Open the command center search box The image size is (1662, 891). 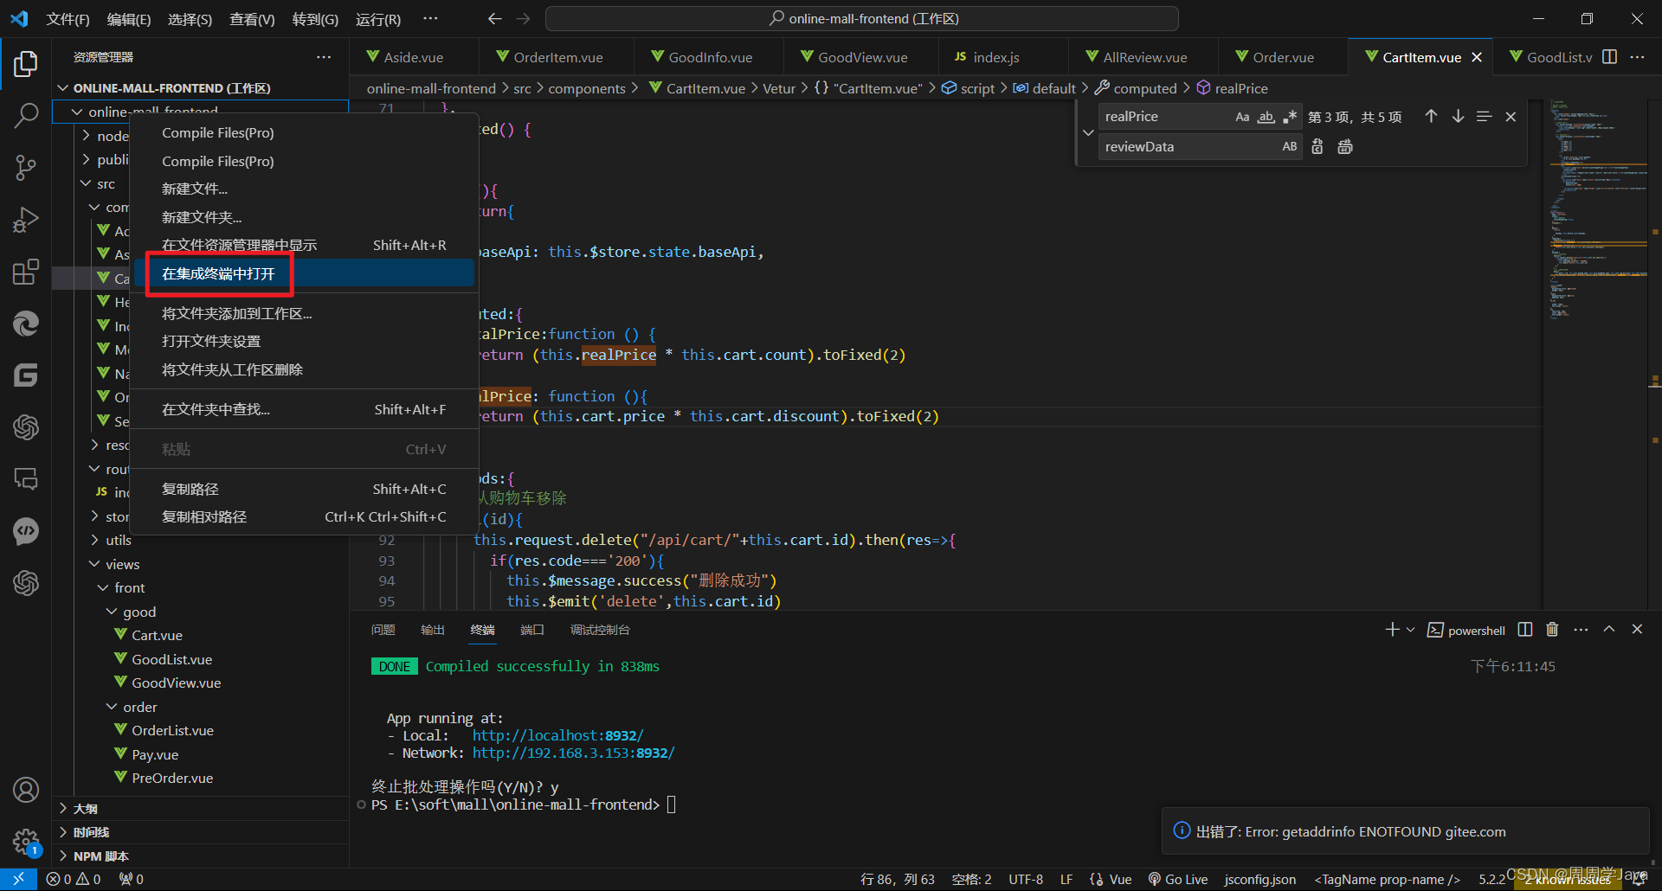(862, 18)
